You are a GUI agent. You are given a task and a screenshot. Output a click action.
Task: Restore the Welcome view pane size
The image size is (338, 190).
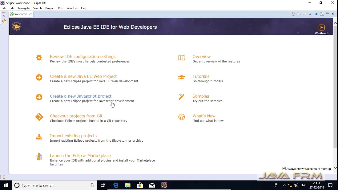333,14
